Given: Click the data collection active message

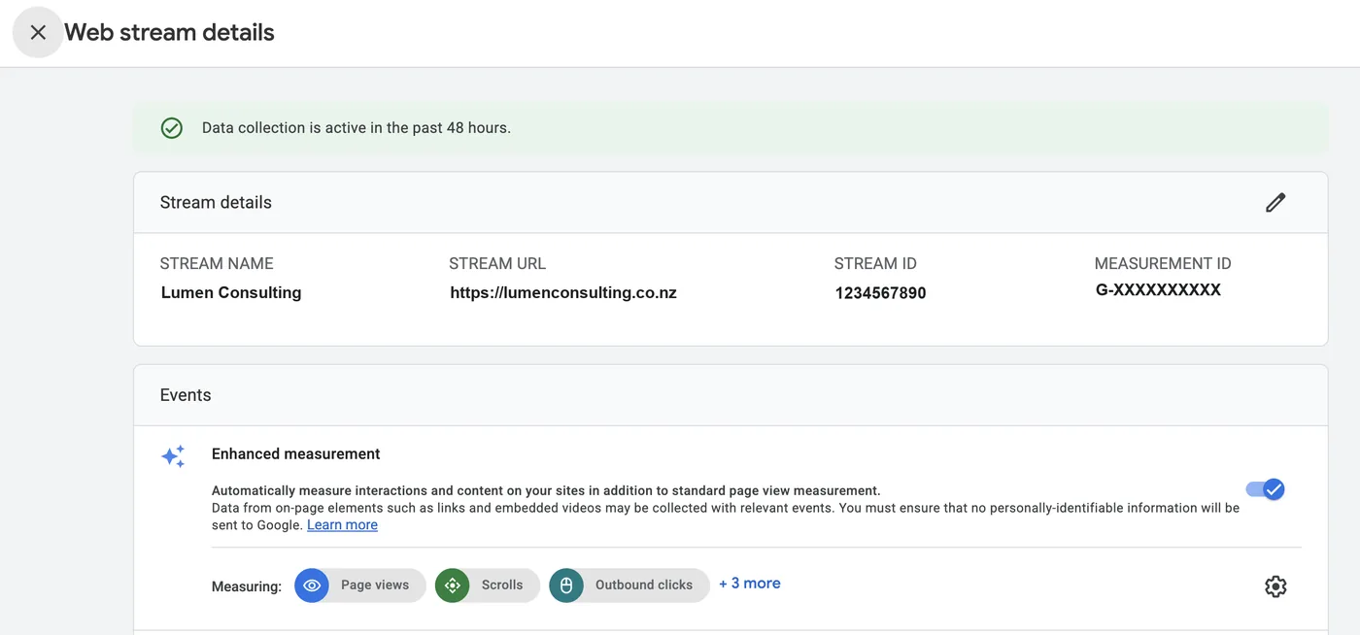Looking at the screenshot, I should [x=357, y=127].
